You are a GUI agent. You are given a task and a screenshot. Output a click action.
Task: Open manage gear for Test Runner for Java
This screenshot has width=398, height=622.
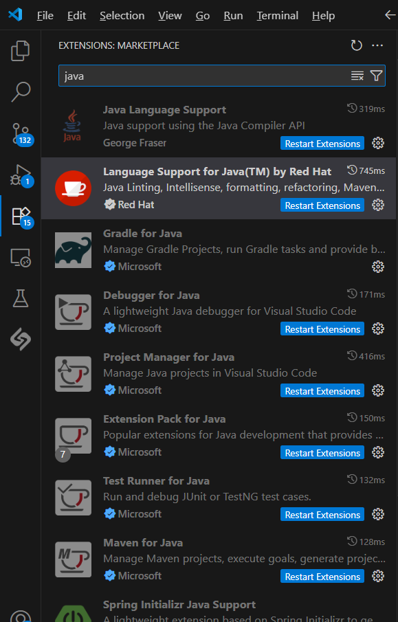point(378,515)
